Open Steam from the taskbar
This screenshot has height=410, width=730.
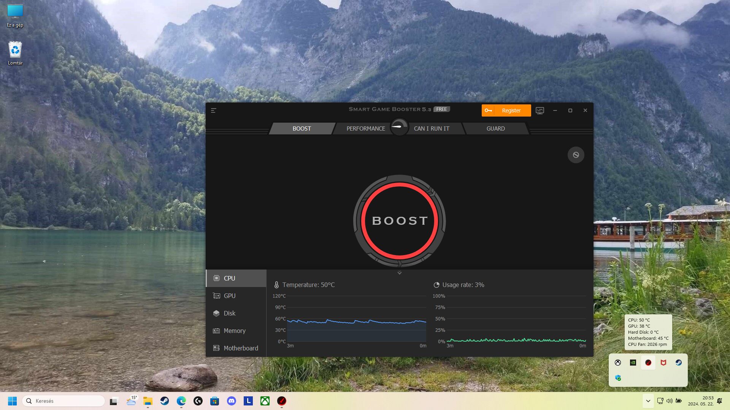(165, 401)
